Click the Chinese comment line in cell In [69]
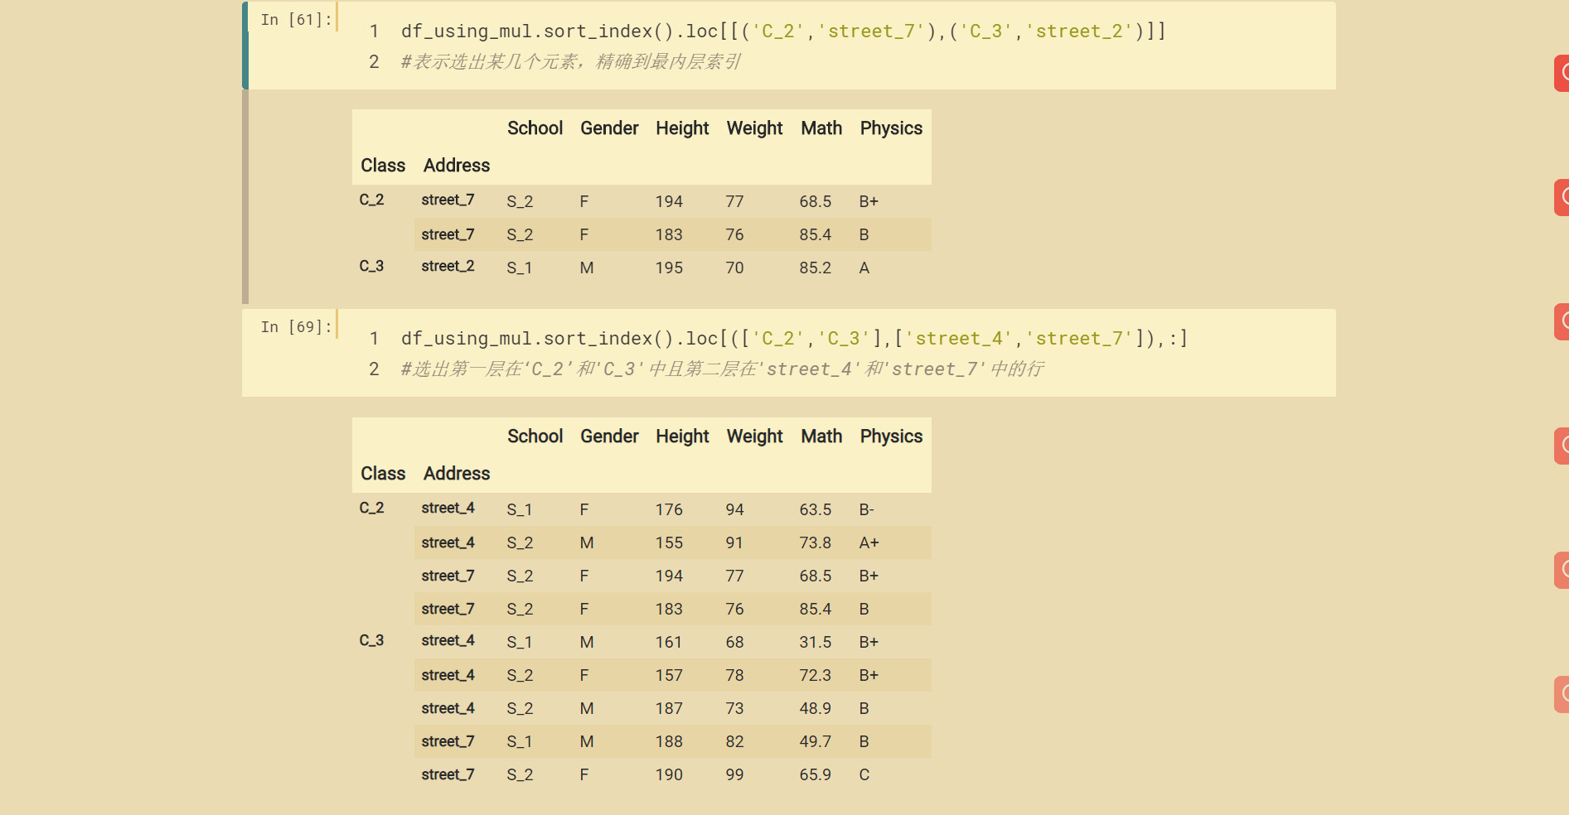This screenshot has height=815, width=1569. [722, 369]
